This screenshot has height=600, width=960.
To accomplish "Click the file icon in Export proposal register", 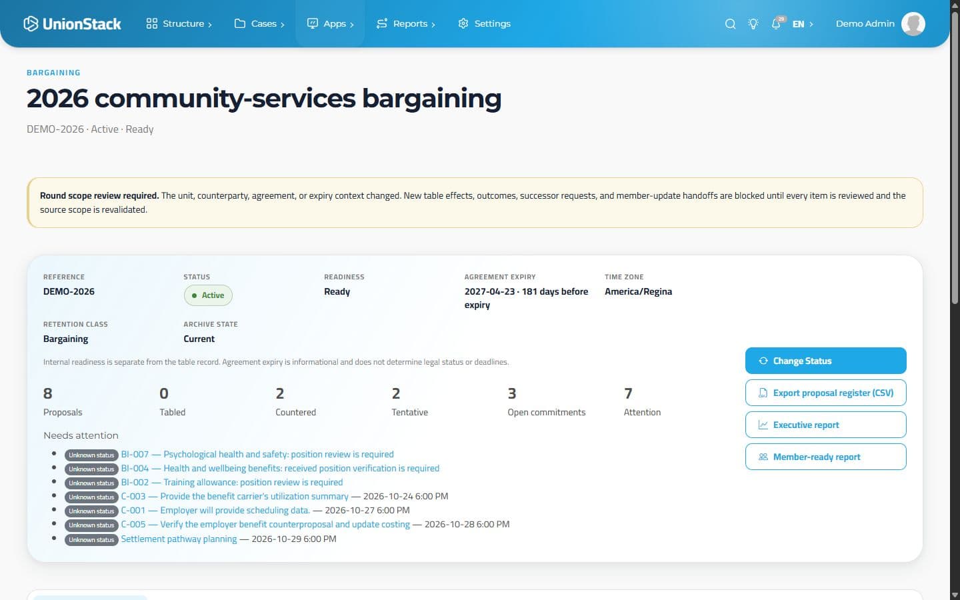I will coord(763,393).
